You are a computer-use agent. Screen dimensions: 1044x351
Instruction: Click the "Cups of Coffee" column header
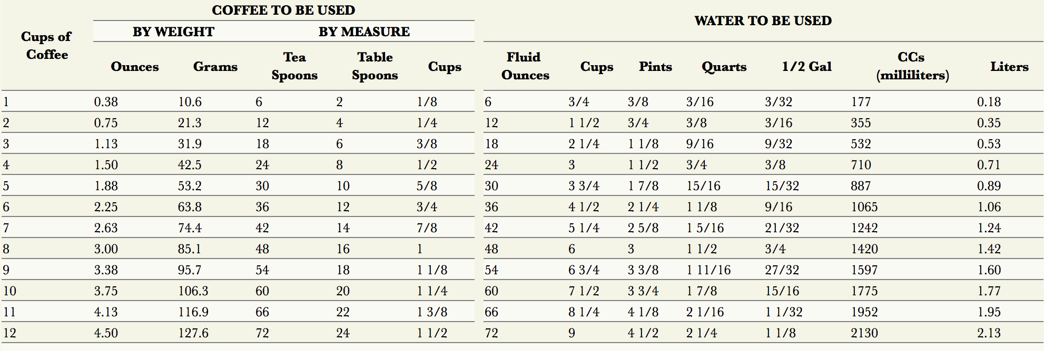point(46,46)
